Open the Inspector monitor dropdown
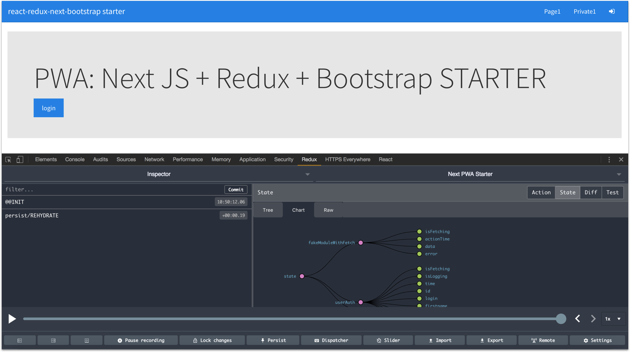Screen dimensions: 630x352 (159, 174)
